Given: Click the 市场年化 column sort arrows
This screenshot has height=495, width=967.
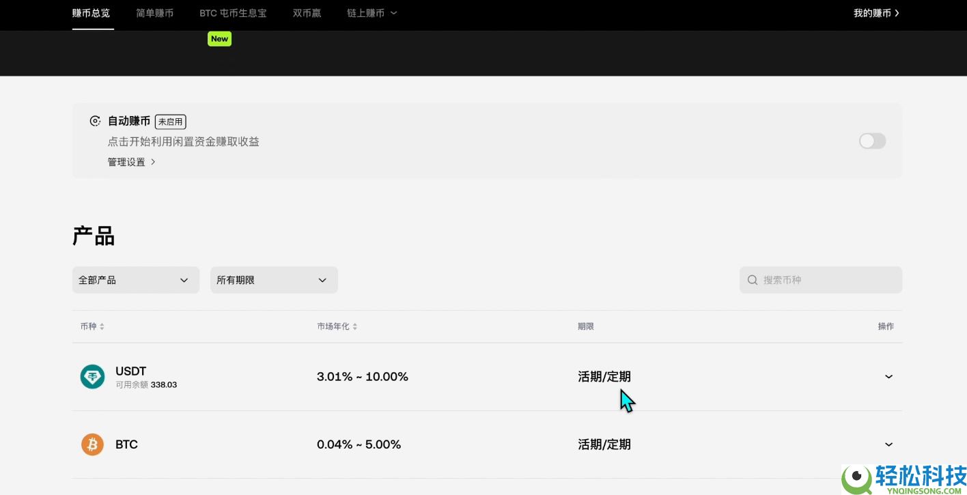Looking at the screenshot, I should coord(354,326).
